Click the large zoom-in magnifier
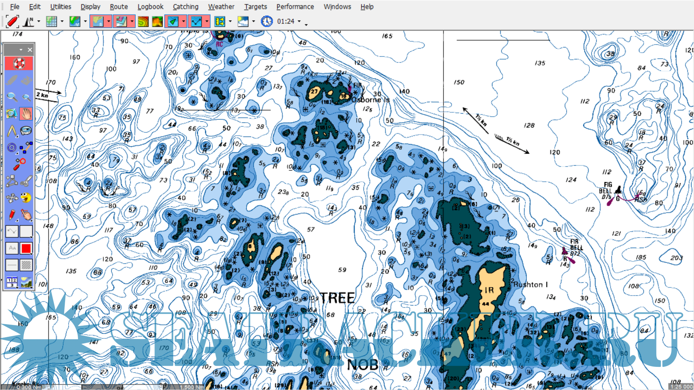 point(12,97)
